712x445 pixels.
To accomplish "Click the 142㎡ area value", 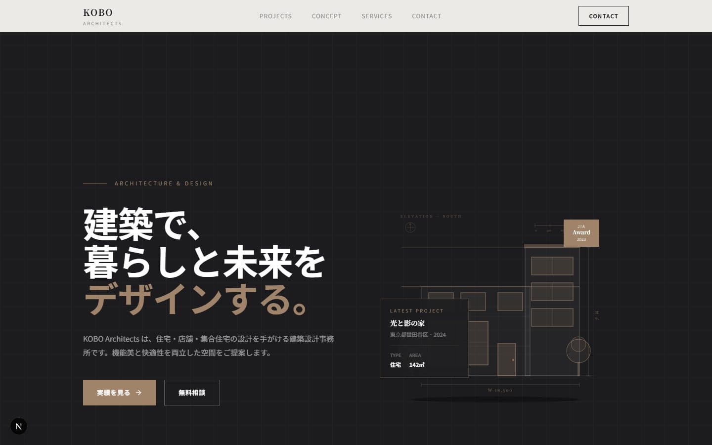I will [417, 365].
